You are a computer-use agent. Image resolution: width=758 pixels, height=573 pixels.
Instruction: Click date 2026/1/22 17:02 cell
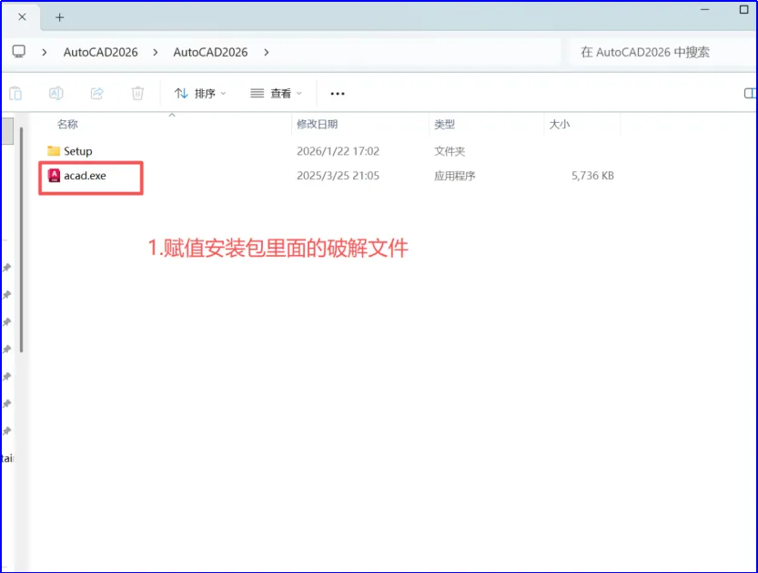(338, 151)
